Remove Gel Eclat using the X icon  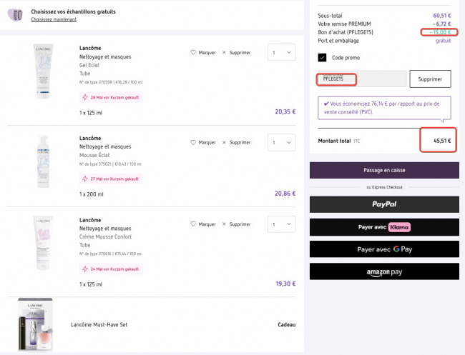click(224, 52)
